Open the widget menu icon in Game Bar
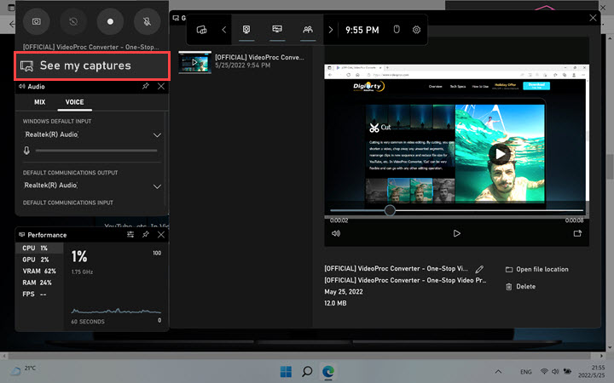Image resolution: width=614 pixels, height=383 pixels. [x=202, y=30]
